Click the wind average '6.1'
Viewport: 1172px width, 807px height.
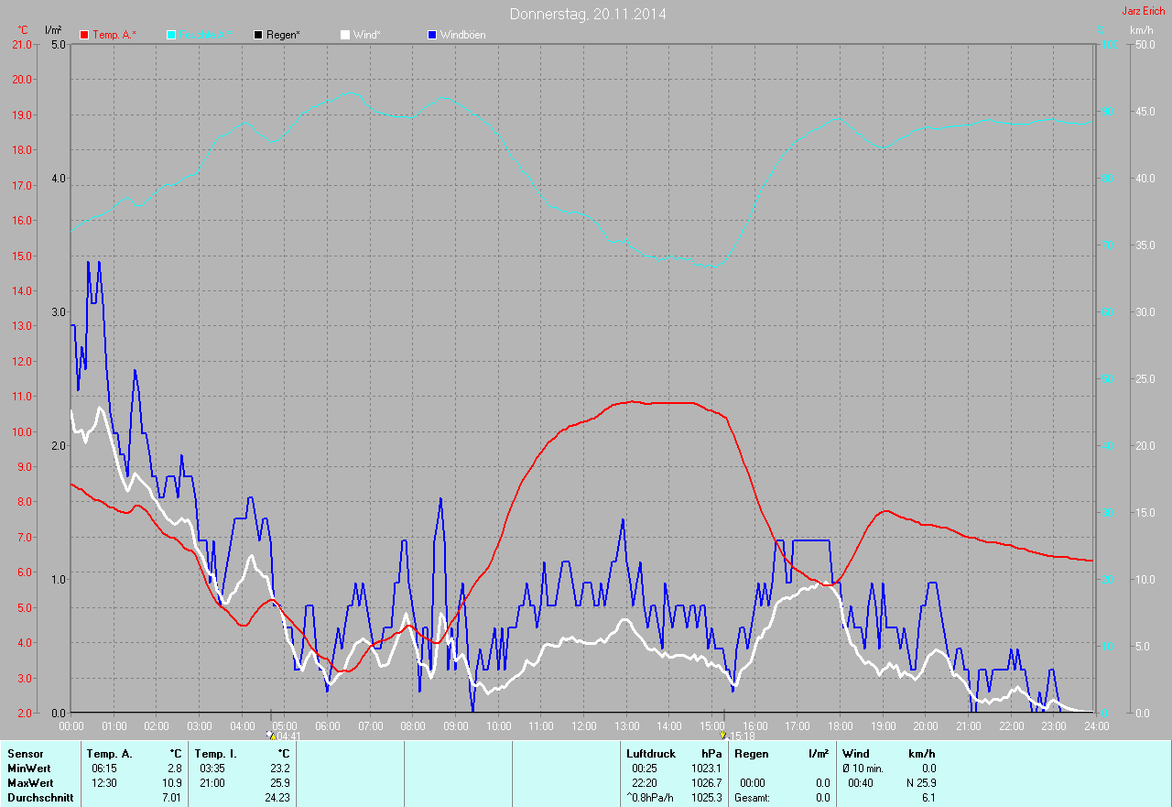pyautogui.click(x=928, y=798)
